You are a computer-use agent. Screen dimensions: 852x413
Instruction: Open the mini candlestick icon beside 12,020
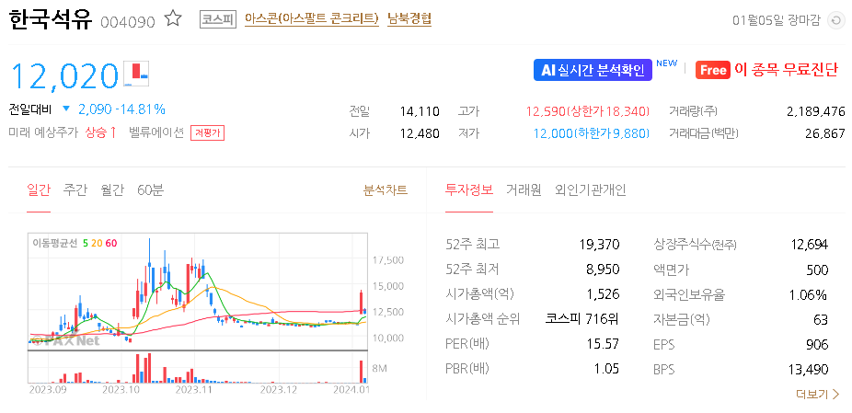[x=136, y=74]
